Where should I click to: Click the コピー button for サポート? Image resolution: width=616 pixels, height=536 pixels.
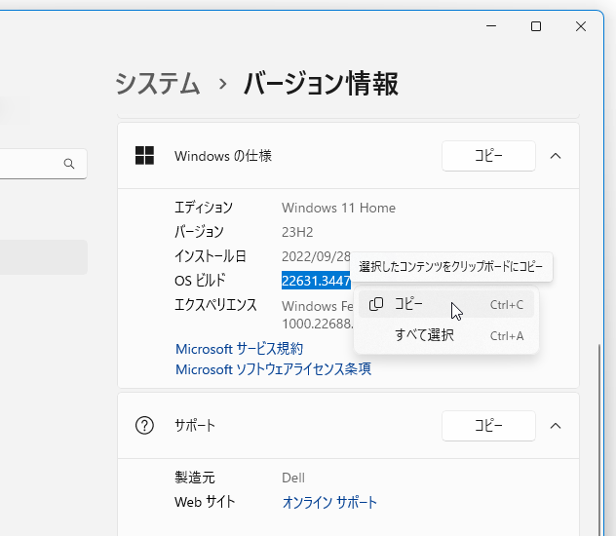[x=488, y=426]
